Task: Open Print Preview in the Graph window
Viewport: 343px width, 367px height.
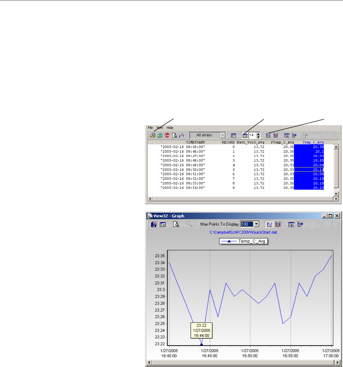Action: pyautogui.click(x=176, y=225)
